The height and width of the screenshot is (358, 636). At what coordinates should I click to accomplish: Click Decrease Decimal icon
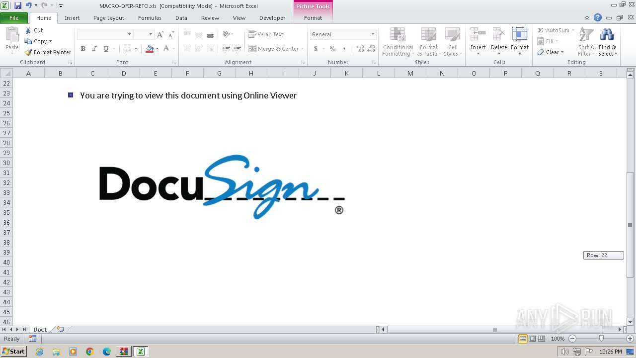click(371, 49)
